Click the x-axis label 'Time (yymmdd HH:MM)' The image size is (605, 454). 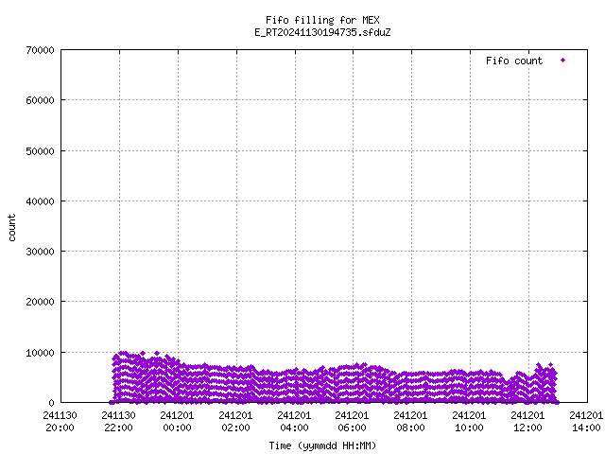(322, 445)
